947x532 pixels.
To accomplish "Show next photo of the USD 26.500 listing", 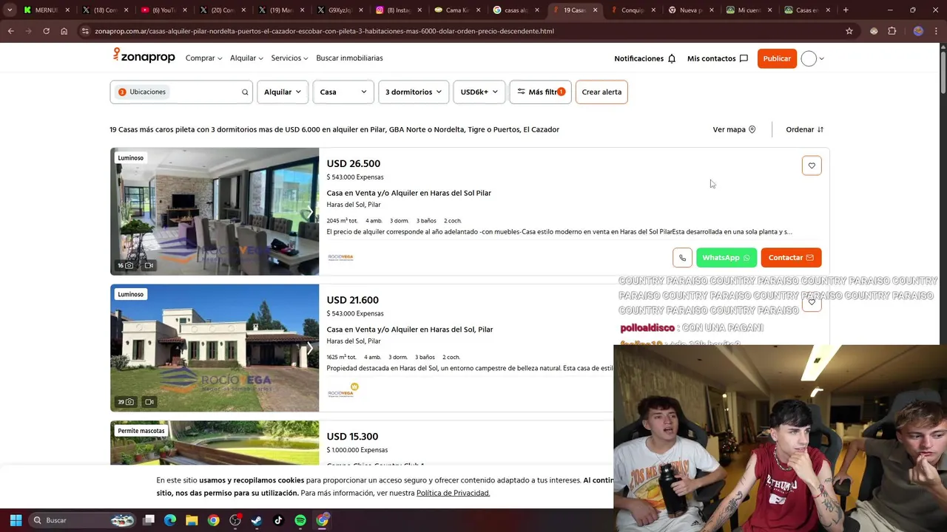I will [x=310, y=212].
